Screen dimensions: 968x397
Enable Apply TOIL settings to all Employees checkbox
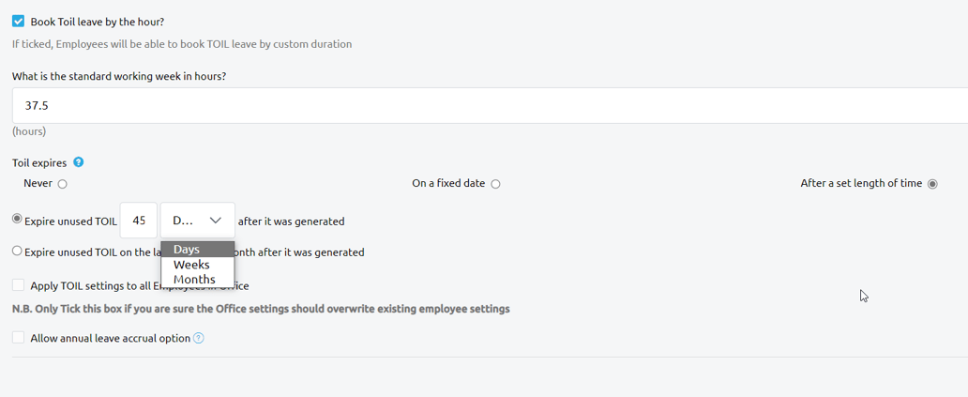(18, 285)
